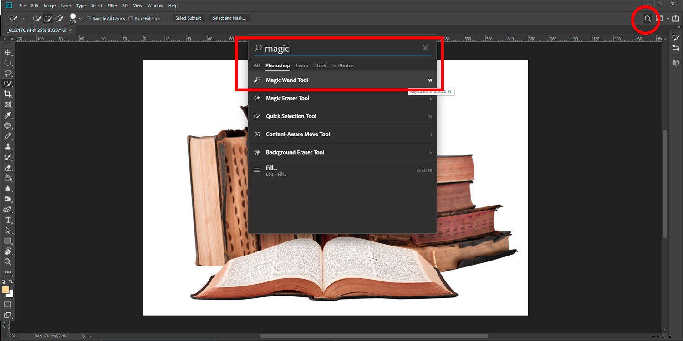The image size is (683, 341).
Task: Select the Magic Wand Tool result
Action: tap(287, 80)
